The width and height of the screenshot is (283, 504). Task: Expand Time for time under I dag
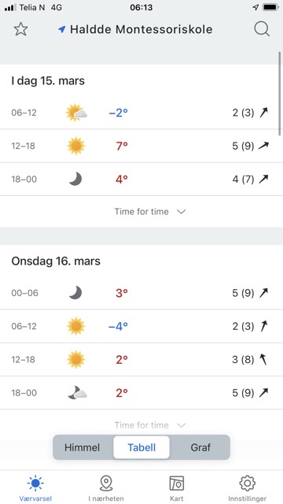[141, 212]
